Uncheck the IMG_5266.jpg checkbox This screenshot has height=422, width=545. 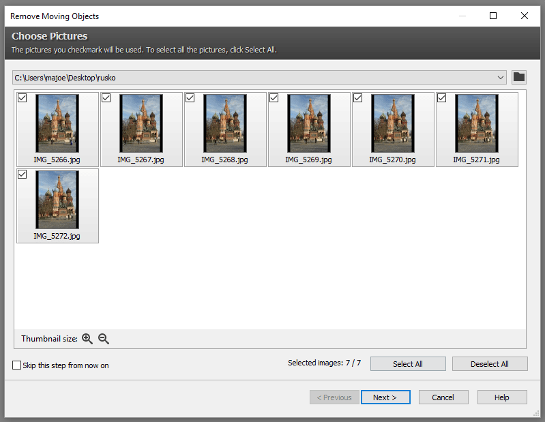23,98
